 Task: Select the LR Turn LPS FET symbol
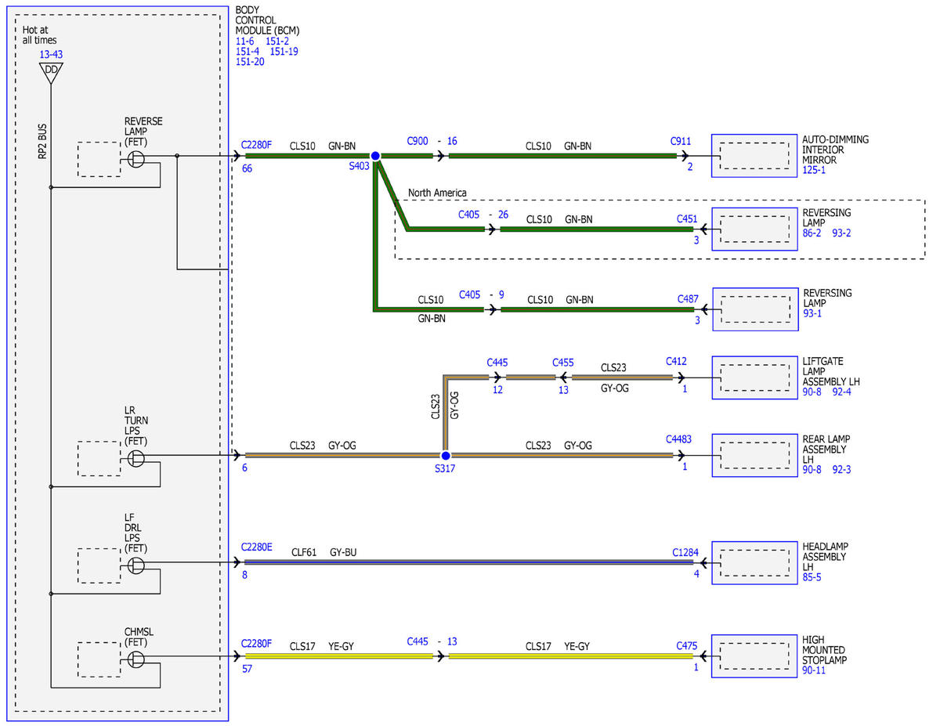pos(136,458)
